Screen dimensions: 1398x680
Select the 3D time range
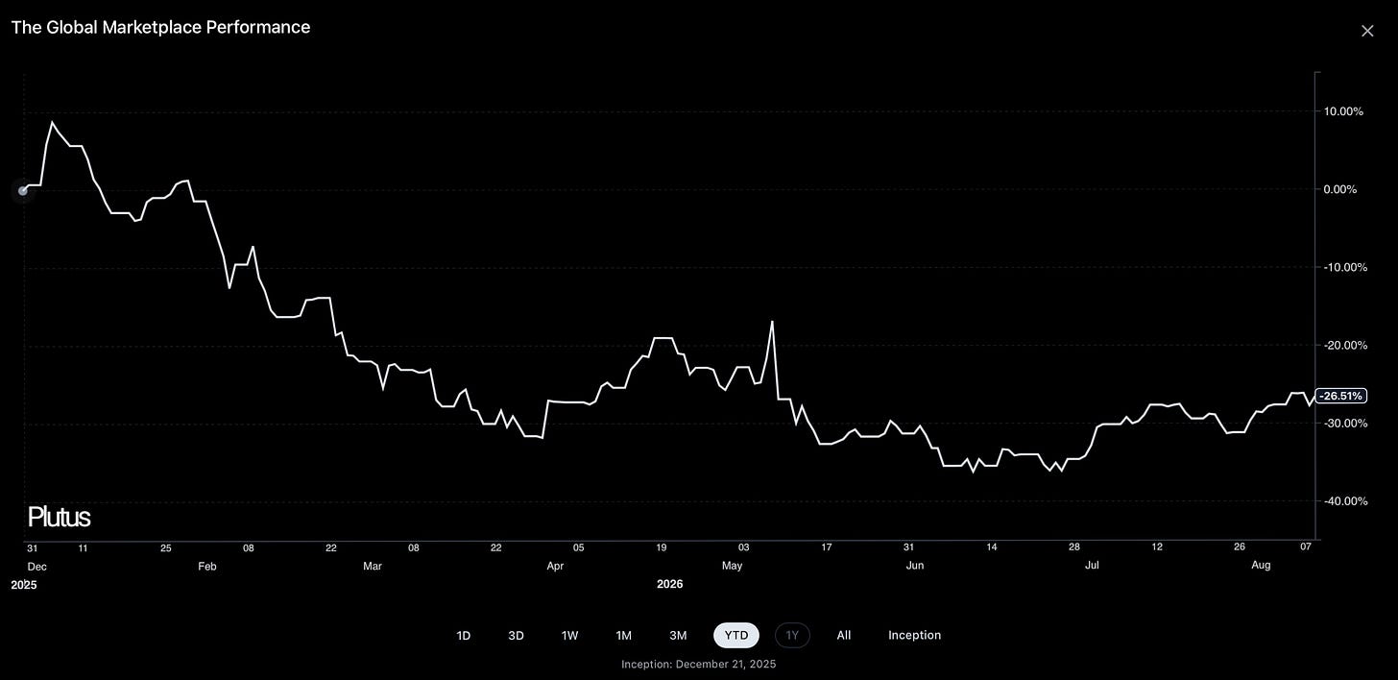516,636
